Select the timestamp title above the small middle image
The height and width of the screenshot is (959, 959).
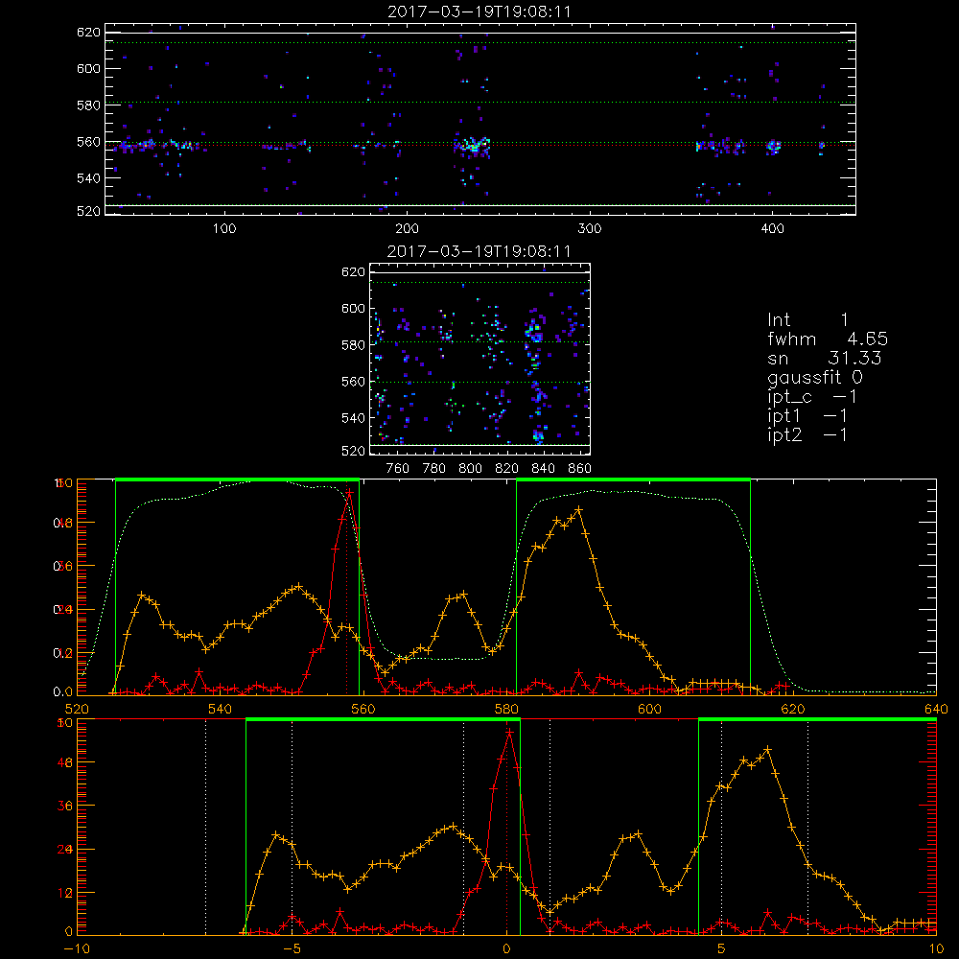[x=479, y=251]
